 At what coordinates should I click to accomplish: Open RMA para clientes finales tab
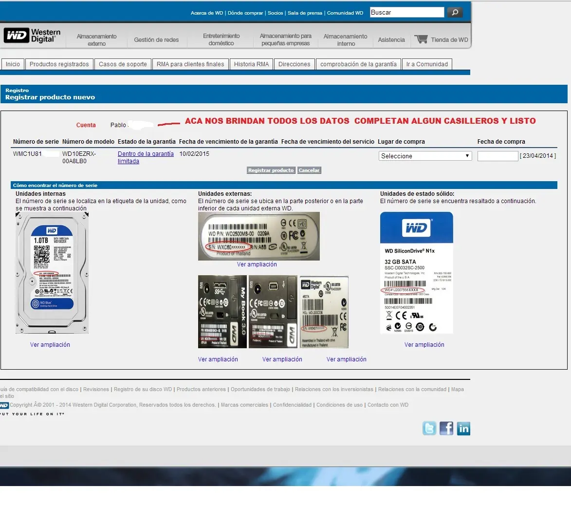coord(190,64)
